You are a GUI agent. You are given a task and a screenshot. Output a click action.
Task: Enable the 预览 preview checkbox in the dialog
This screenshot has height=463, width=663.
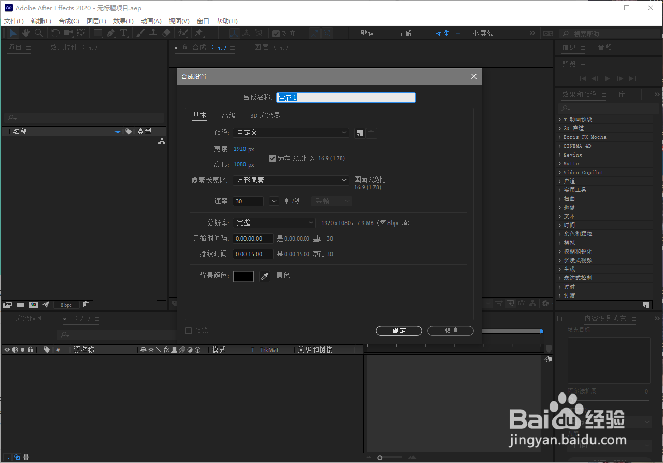pyautogui.click(x=189, y=331)
